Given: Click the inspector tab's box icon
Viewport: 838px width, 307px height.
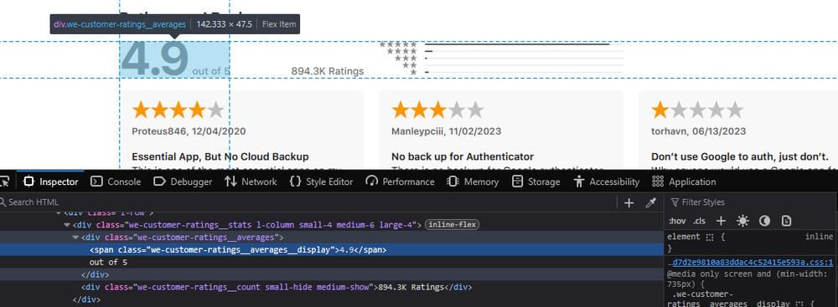Looking at the screenshot, I should pyautogui.click(x=28, y=182).
